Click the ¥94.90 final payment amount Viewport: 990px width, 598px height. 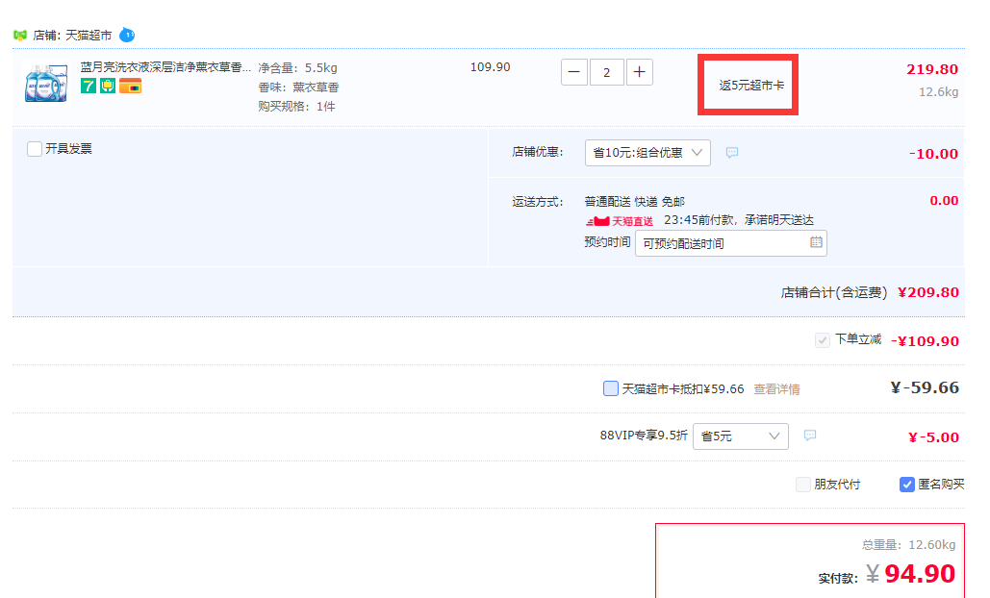tap(910, 573)
